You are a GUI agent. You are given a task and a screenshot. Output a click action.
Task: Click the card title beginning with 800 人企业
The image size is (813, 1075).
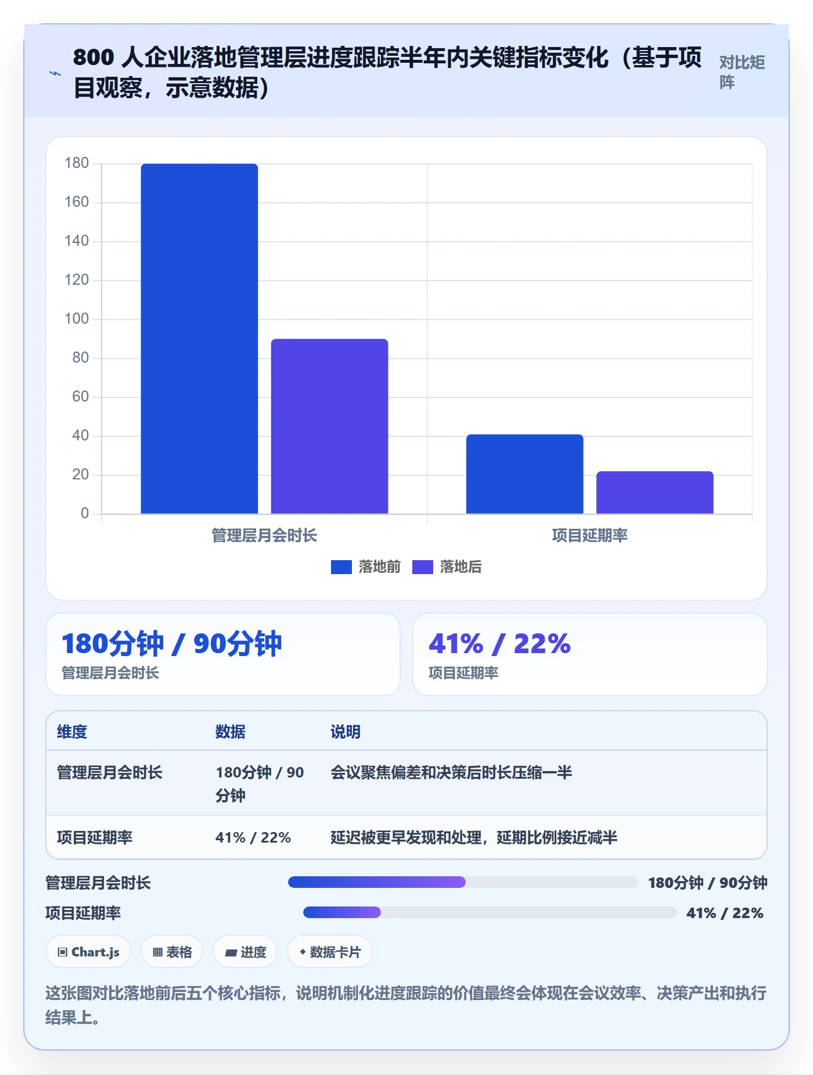(x=387, y=72)
